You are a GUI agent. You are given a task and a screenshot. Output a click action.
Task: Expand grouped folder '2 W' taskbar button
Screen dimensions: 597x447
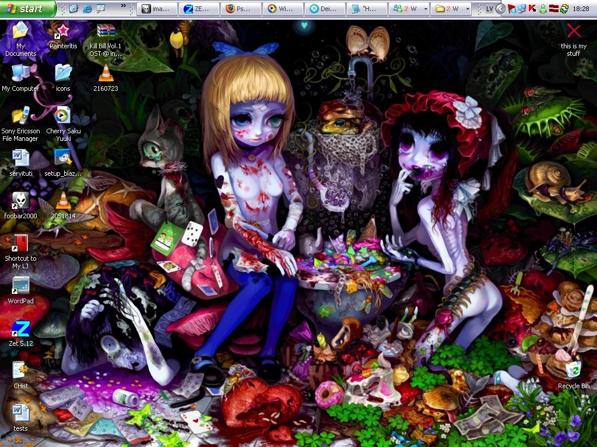[451, 9]
